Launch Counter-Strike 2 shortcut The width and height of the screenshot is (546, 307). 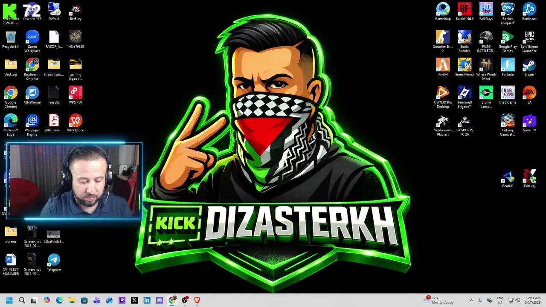click(443, 41)
